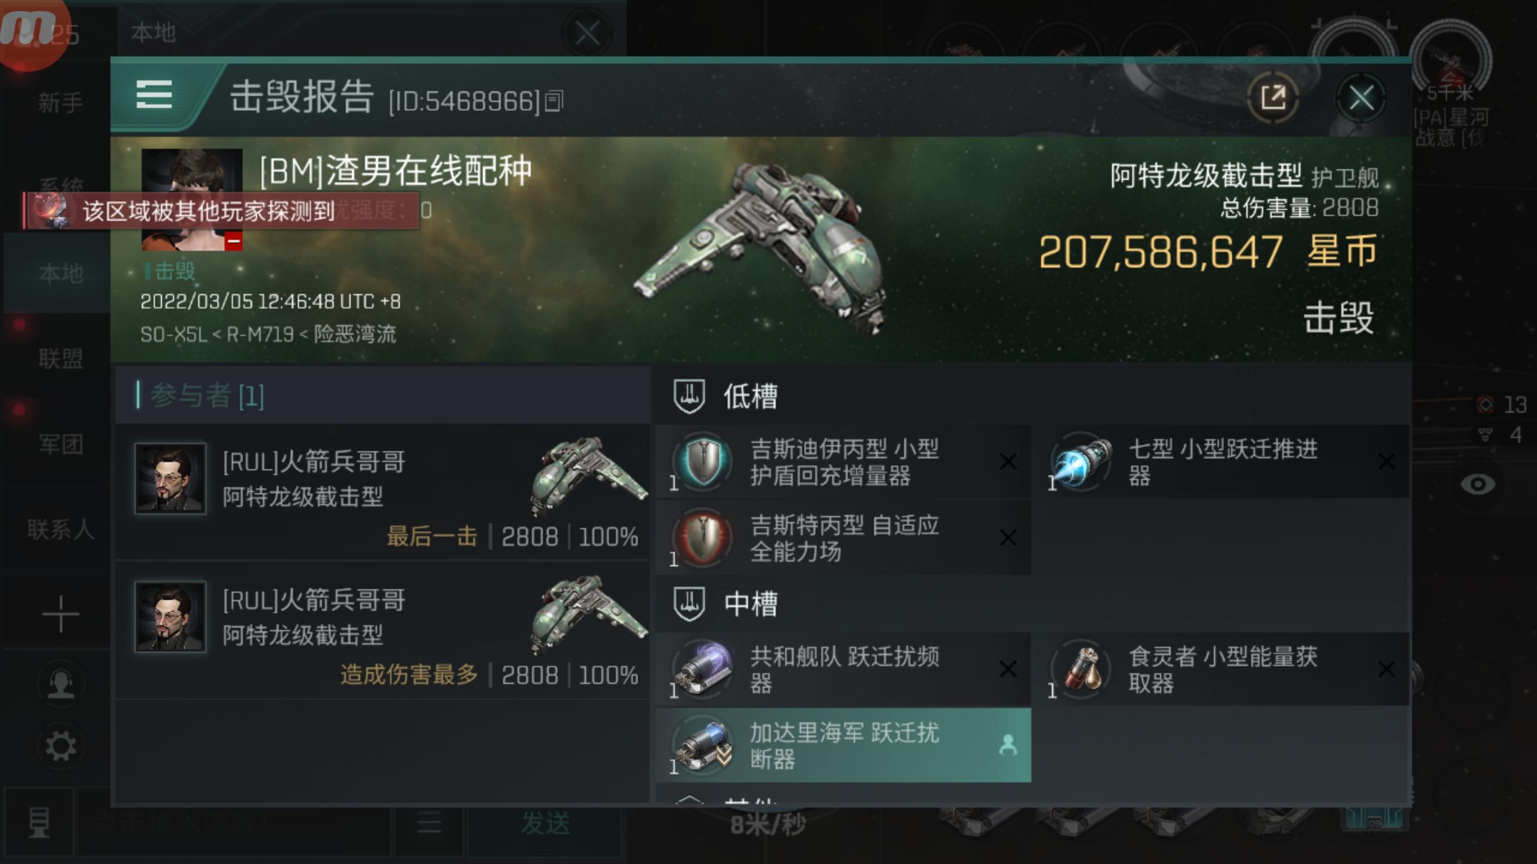Viewport: 1537px width, 864px height.
Task: Click the 食灵者 小型能量获取器 icon
Action: pyautogui.click(x=1081, y=669)
